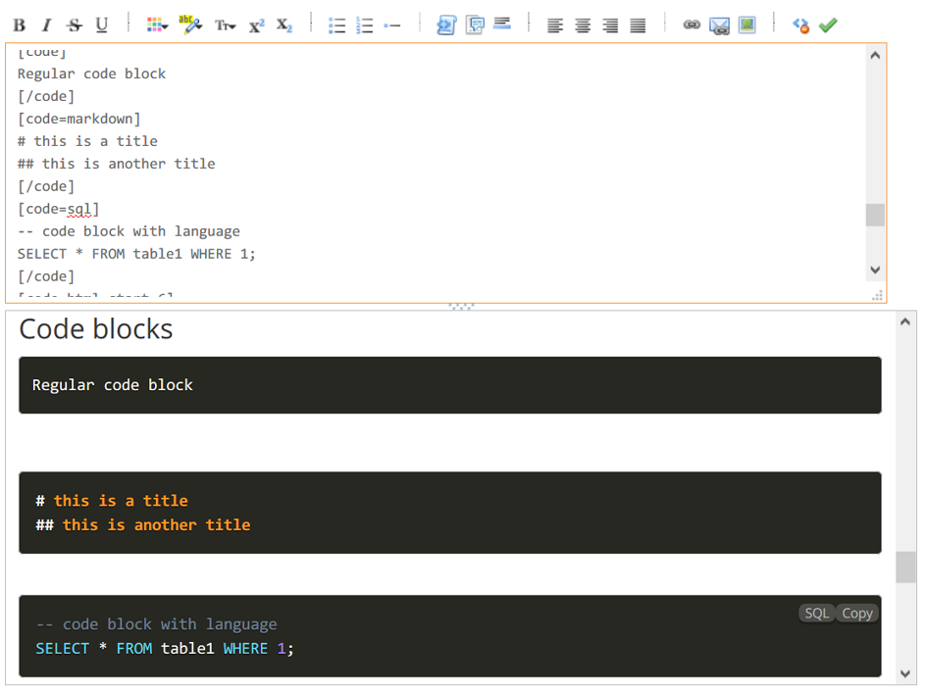Insert a numbered list
This screenshot has height=692, width=928.
[365, 25]
